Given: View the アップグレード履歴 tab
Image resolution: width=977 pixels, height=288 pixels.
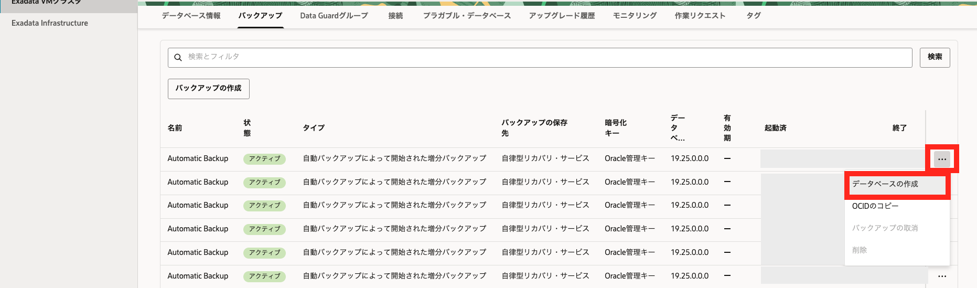Looking at the screenshot, I should pos(562,16).
